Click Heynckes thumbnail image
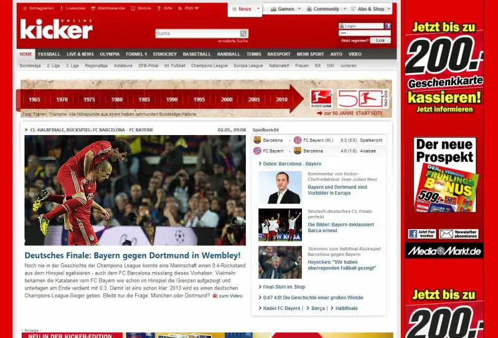This screenshot has width=498, height=338. click(x=280, y=263)
